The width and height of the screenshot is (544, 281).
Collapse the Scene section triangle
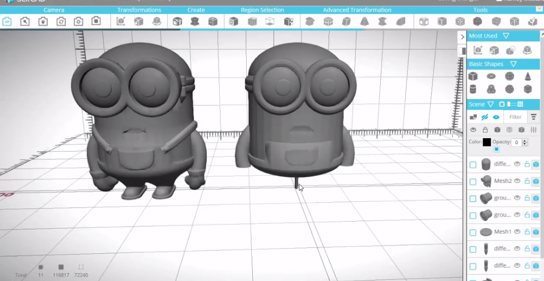[491, 104]
